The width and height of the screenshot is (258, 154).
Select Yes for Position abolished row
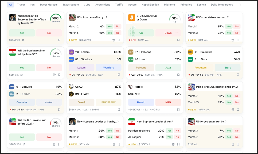pos(169,131)
